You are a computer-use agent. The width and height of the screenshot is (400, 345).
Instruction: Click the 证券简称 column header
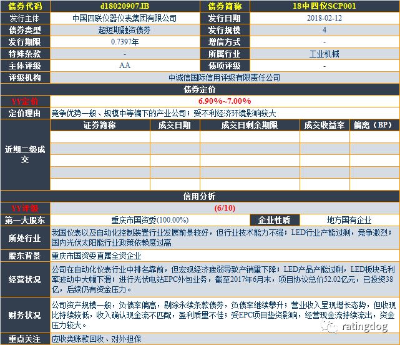point(100,125)
